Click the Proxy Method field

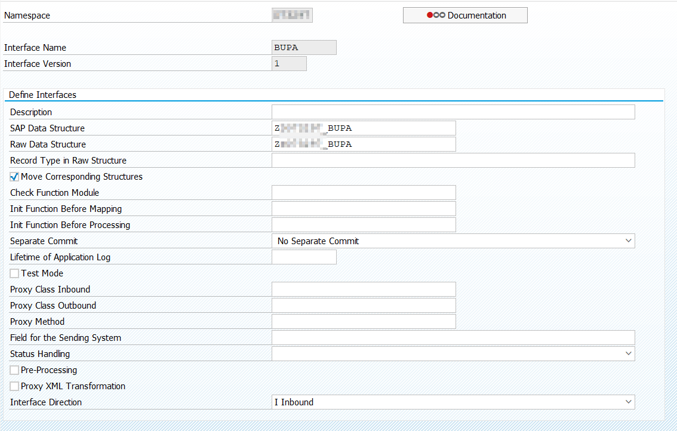364,321
